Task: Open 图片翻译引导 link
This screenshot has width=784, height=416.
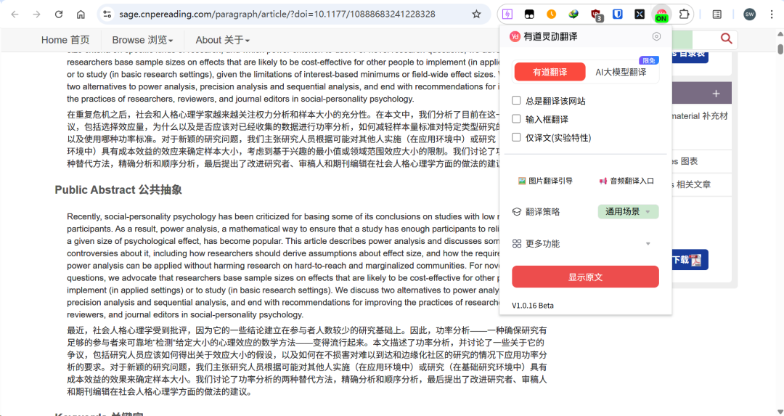Action: [x=545, y=181]
